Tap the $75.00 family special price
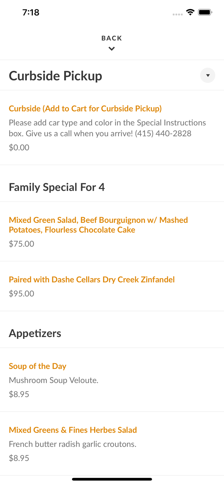 click(x=21, y=243)
